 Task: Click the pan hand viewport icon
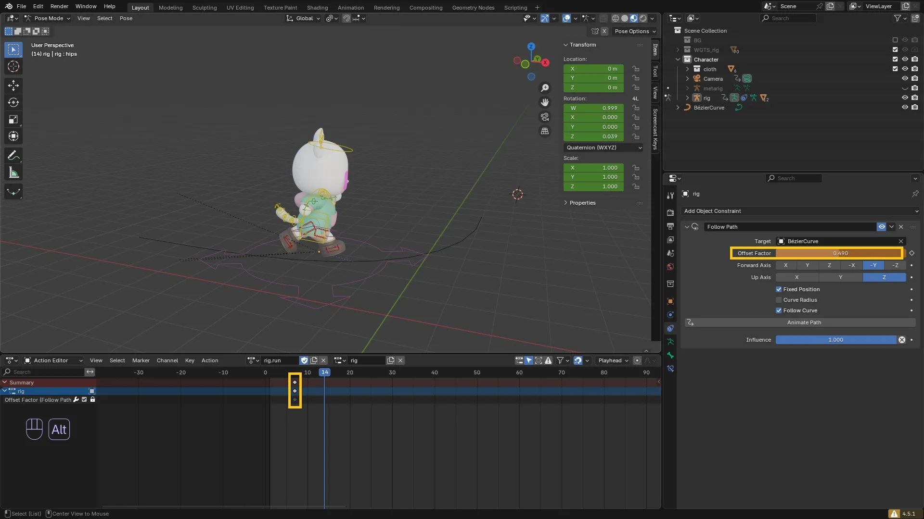pyautogui.click(x=545, y=102)
